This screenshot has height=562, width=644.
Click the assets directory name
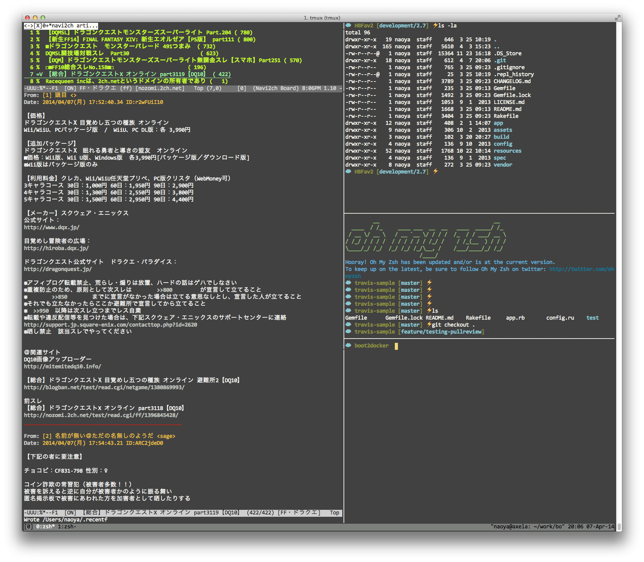pyautogui.click(x=503, y=130)
